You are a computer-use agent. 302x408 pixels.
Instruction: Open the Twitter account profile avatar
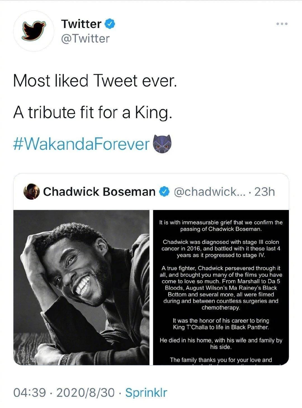[x=34, y=31]
